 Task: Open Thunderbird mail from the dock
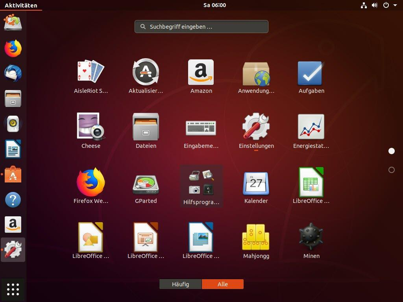[x=13, y=73]
